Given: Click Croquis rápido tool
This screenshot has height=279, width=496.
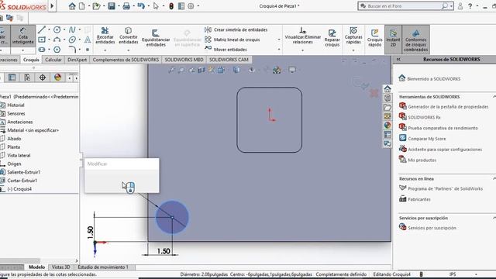Looking at the screenshot, I should 374,38.
